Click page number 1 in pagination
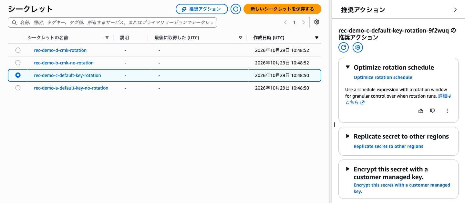Viewport: 465px width, 203px height. (294, 22)
